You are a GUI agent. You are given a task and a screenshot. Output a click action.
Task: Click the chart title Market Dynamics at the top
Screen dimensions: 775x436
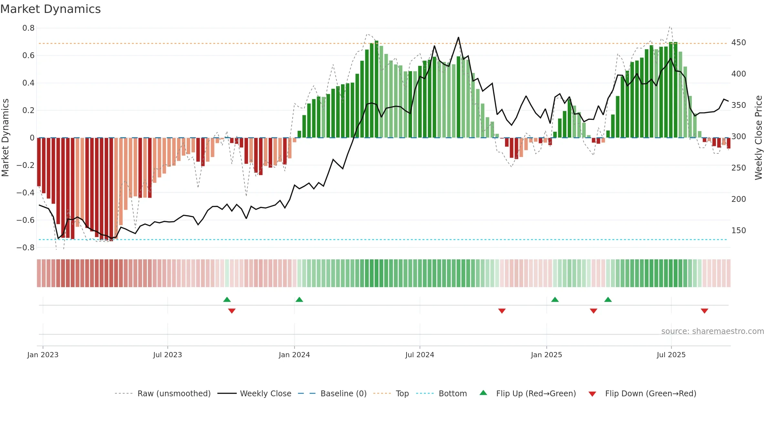[x=51, y=9]
